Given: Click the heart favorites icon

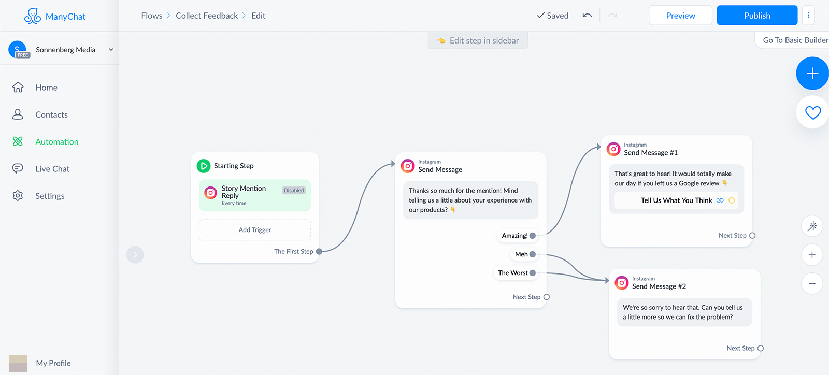Looking at the screenshot, I should coord(812,112).
